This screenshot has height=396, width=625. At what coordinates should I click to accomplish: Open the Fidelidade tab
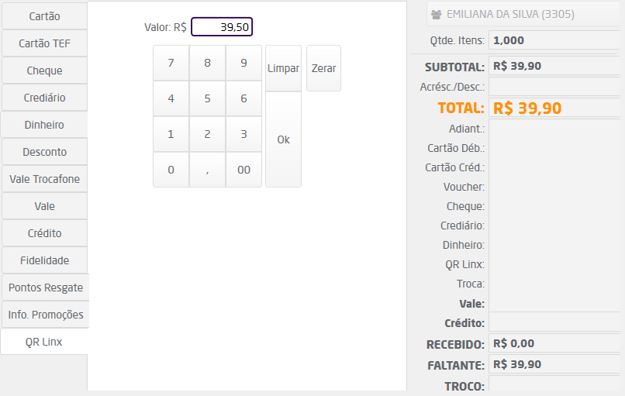click(x=44, y=260)
